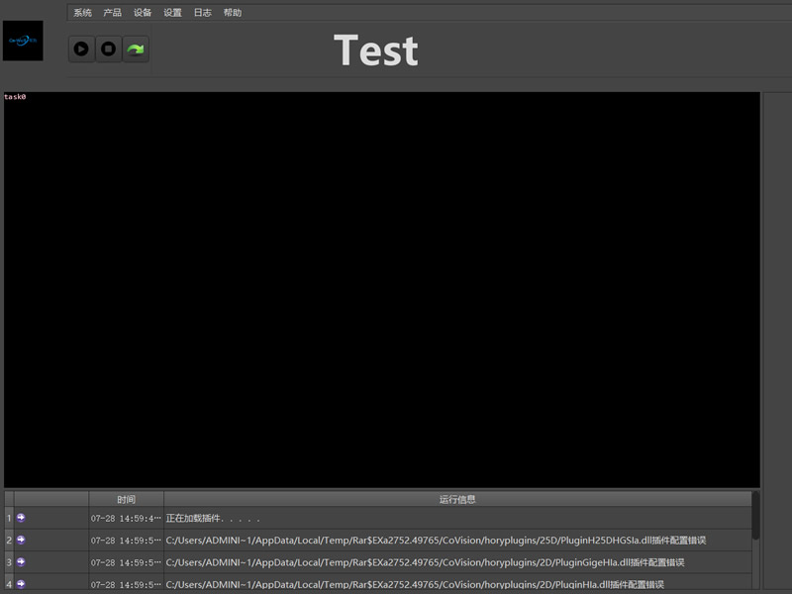This screenshot has width=792, height=594.
Task: Click the 运行信息 column header
Action: tap(457, 499)
